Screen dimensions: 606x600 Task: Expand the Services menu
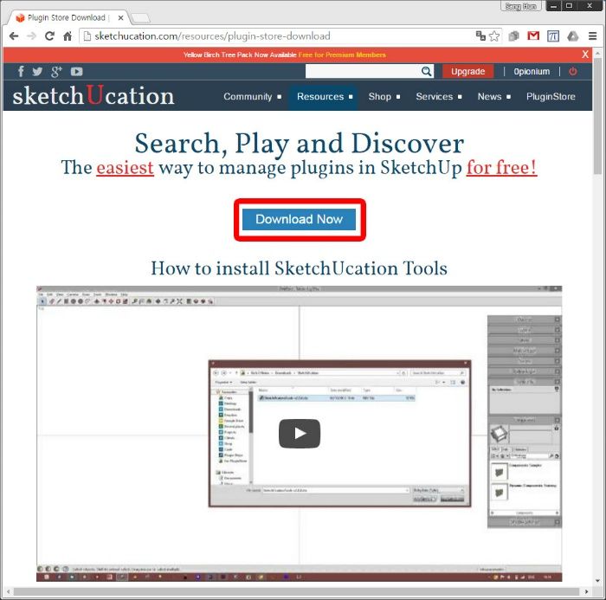pos(439,97)
